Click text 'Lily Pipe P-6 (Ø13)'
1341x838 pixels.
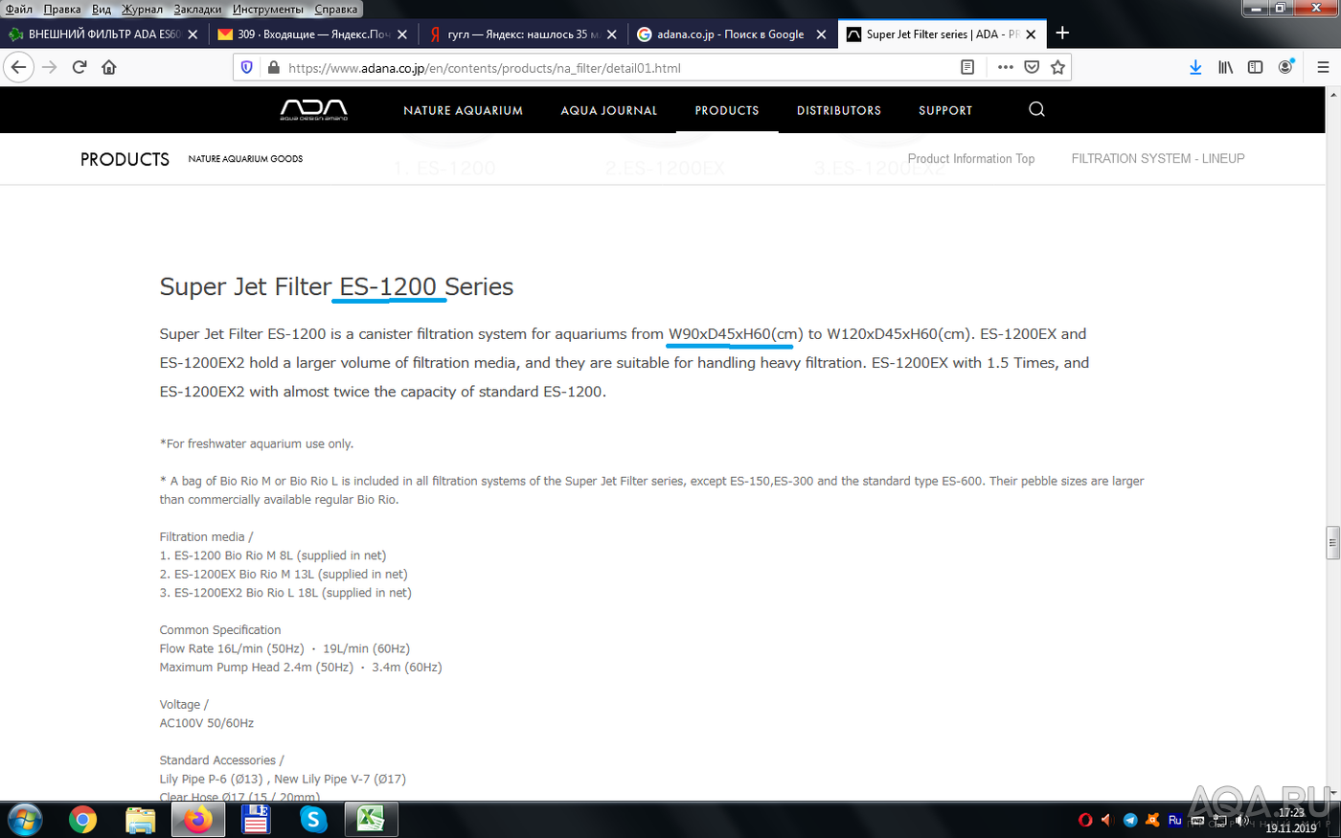point(211,779)
